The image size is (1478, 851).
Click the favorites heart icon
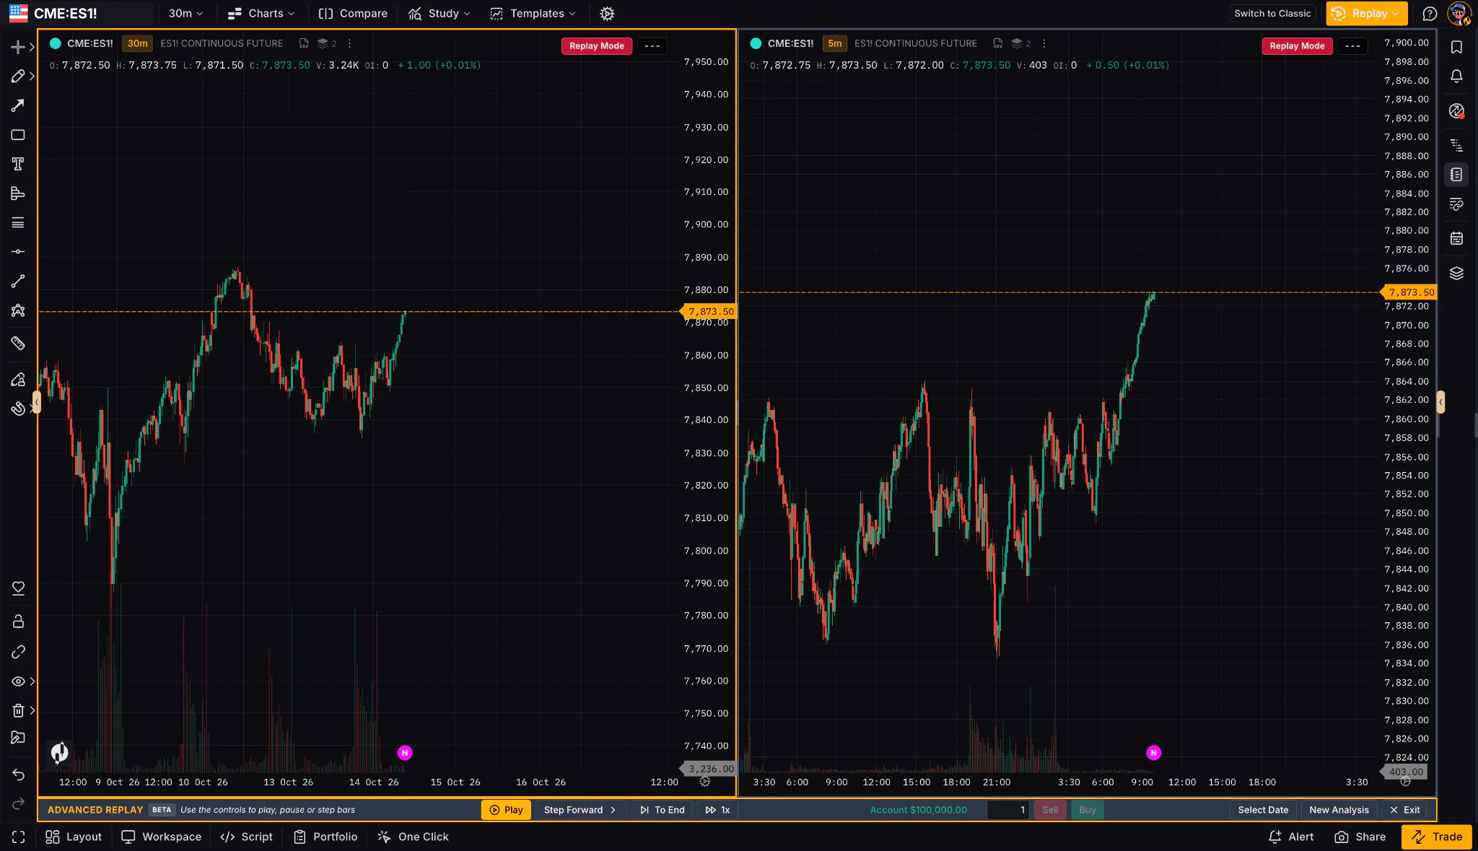(x=18, y=588)
